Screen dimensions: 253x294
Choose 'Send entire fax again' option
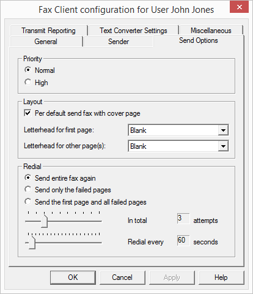[28, 178]
